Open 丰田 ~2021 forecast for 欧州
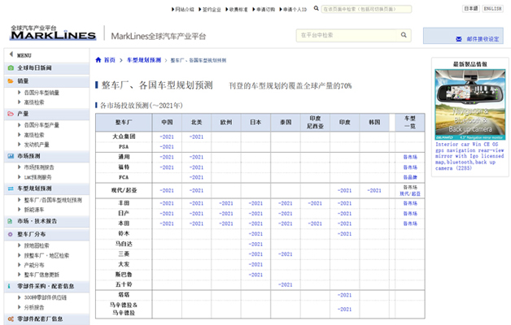This screenshot has width=511, height=325. 226,204
